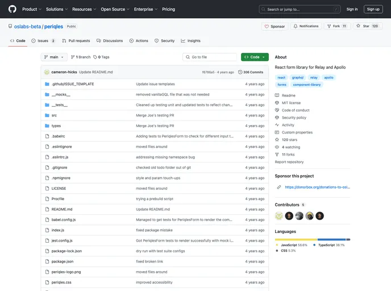
Task: Click the donorbox link chain icon
Action: (x=279, y=187)
